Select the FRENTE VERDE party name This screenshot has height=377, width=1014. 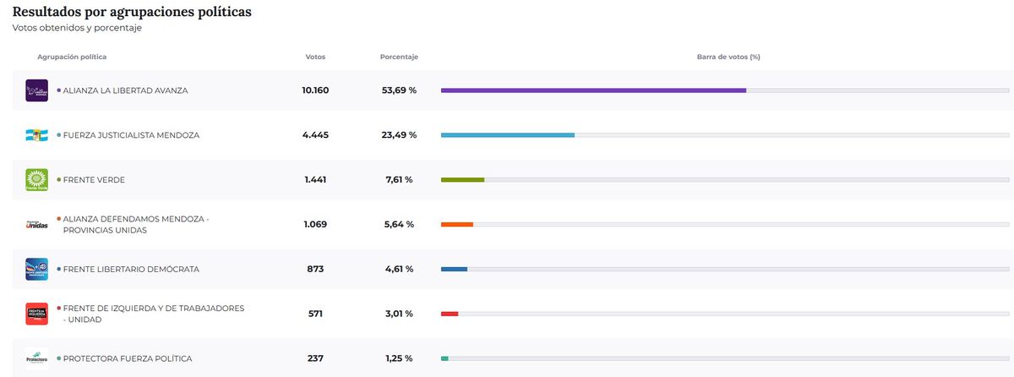click(x=94, y=180)
